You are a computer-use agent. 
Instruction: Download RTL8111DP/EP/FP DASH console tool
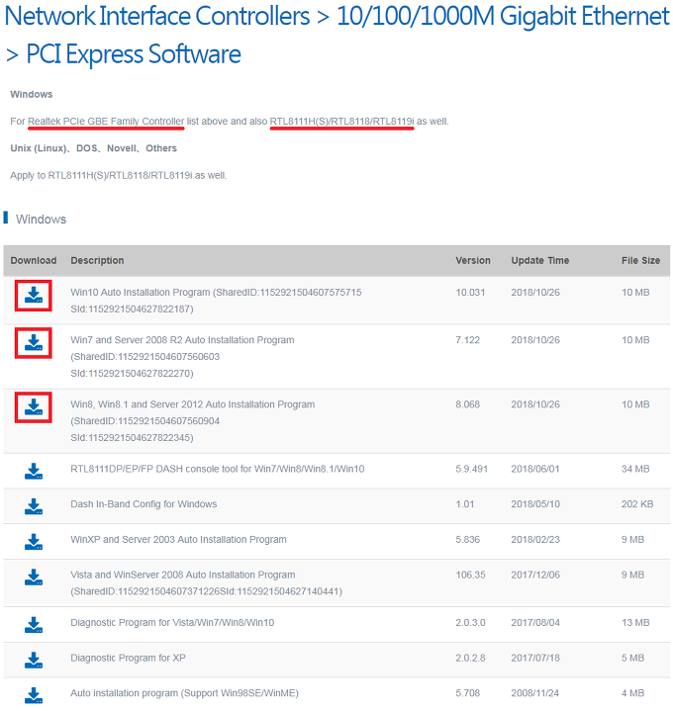click(x=33, y=471)
